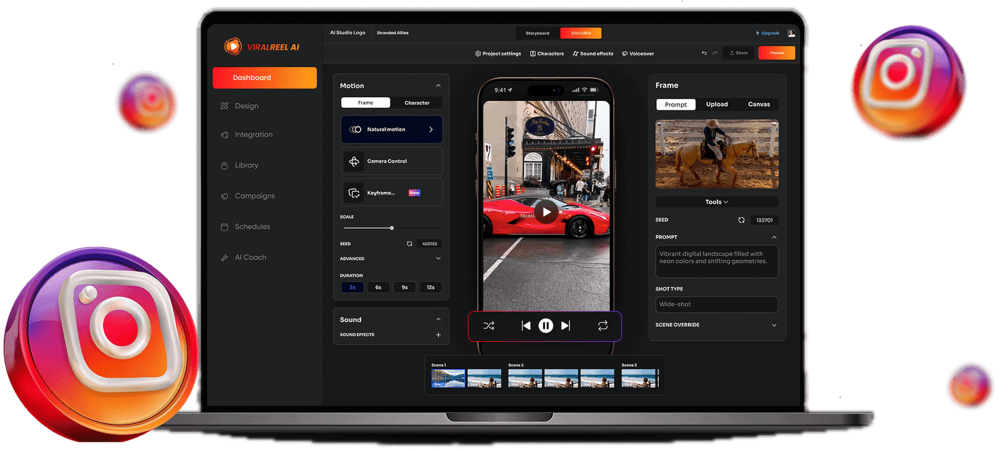The height and width of the screenshot is (452, 998).
Task: Click the Keyframe icon
Action: (x=354, y=193)
